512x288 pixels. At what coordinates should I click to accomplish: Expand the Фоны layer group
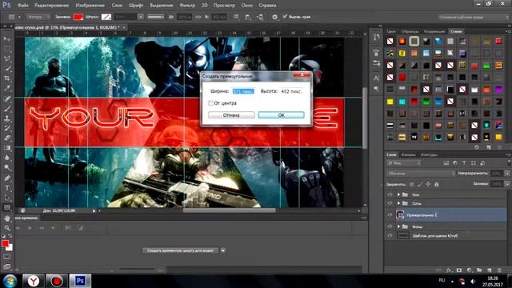(398, 226)
